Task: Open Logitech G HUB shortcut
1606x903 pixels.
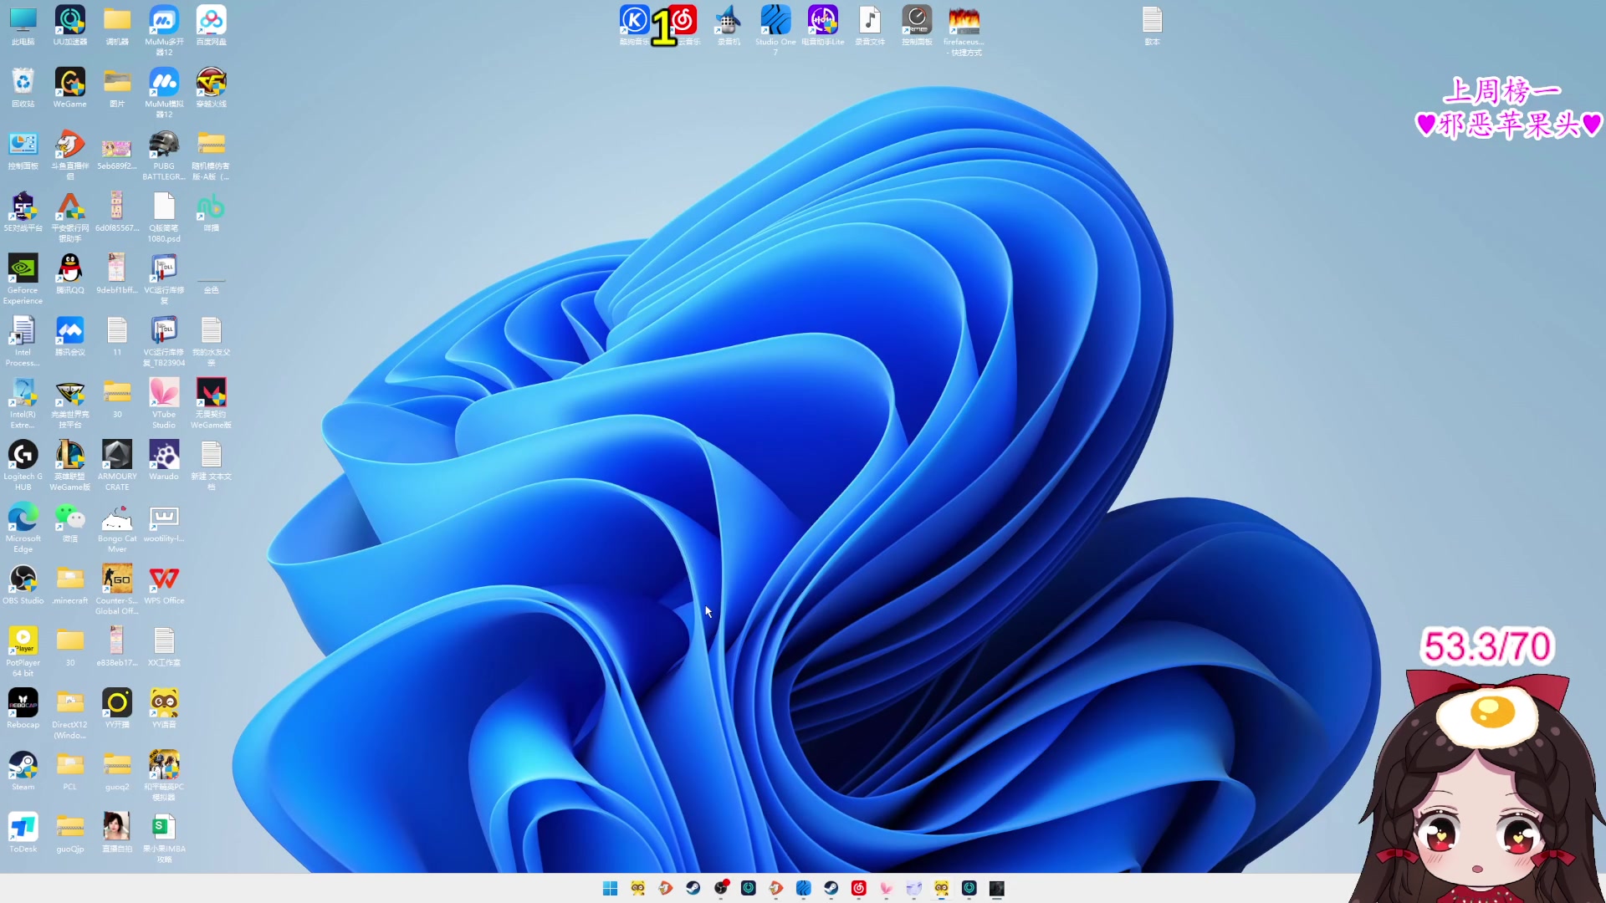Action: click(23, 465)
